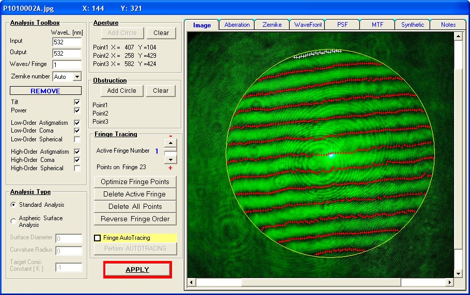Switch to the Image tab
Viewport: 470px width, 295px height.
pos(202,25)
